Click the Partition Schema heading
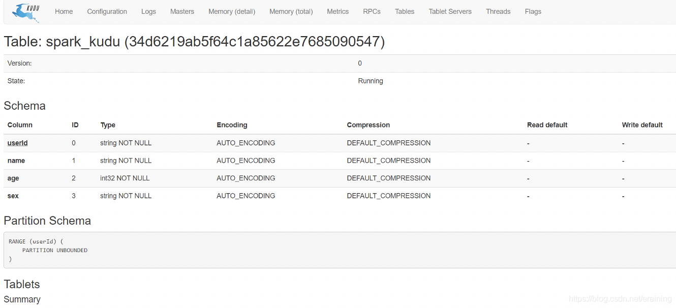The width and height of the screenshot is (676, 308). (47, 221)
